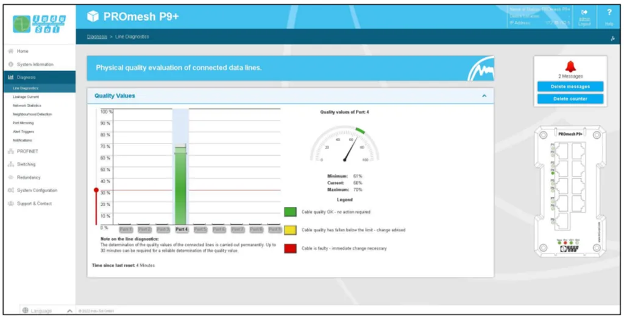The image size is (624, 317).
Task: Click the Diagnosis chart icon in the sidebar
Action: pos(11,77)
